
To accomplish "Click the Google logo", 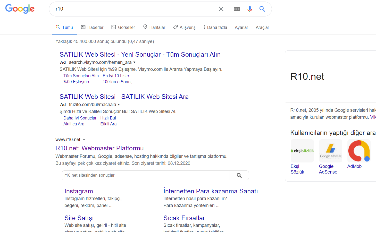I will click(x=20, y=9).
